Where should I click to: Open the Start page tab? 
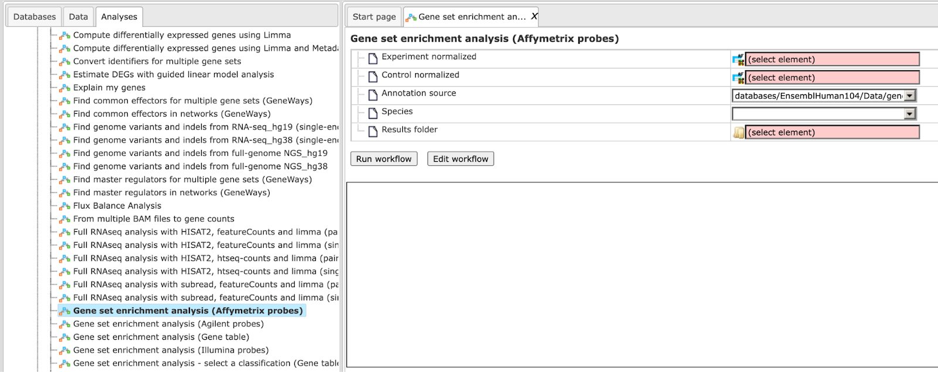pyautogui.click(x=374, y=16)
